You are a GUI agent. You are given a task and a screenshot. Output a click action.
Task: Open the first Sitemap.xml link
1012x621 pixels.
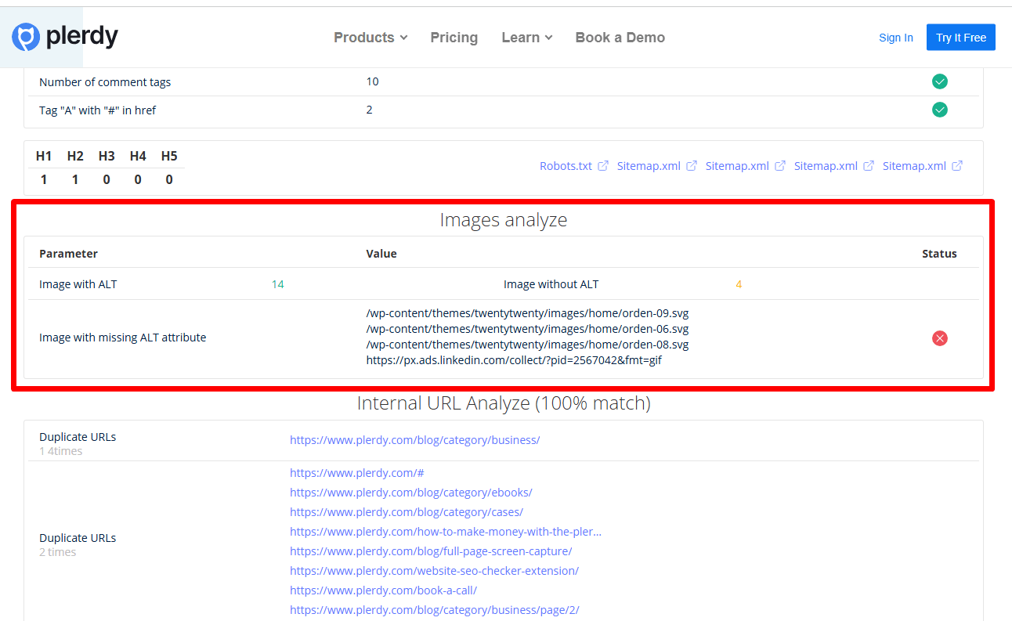point(649,165)
